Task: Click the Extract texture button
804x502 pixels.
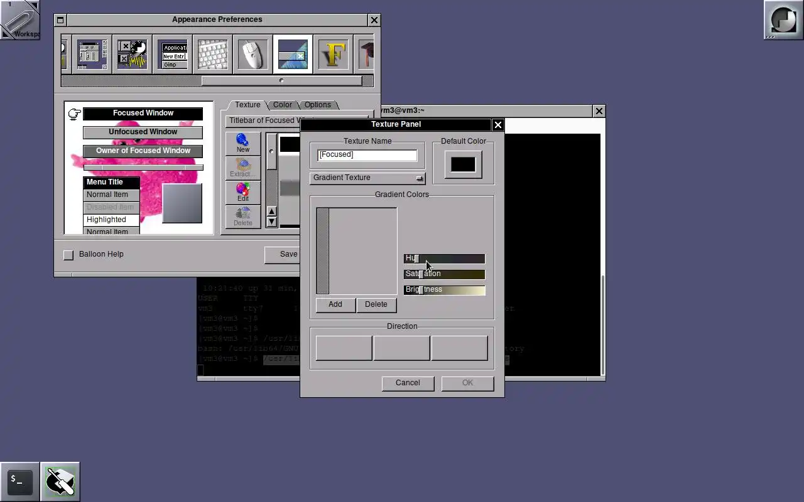Action: [243, 168]
